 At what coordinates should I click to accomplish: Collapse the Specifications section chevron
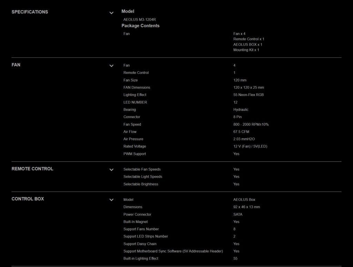(111, 13)
